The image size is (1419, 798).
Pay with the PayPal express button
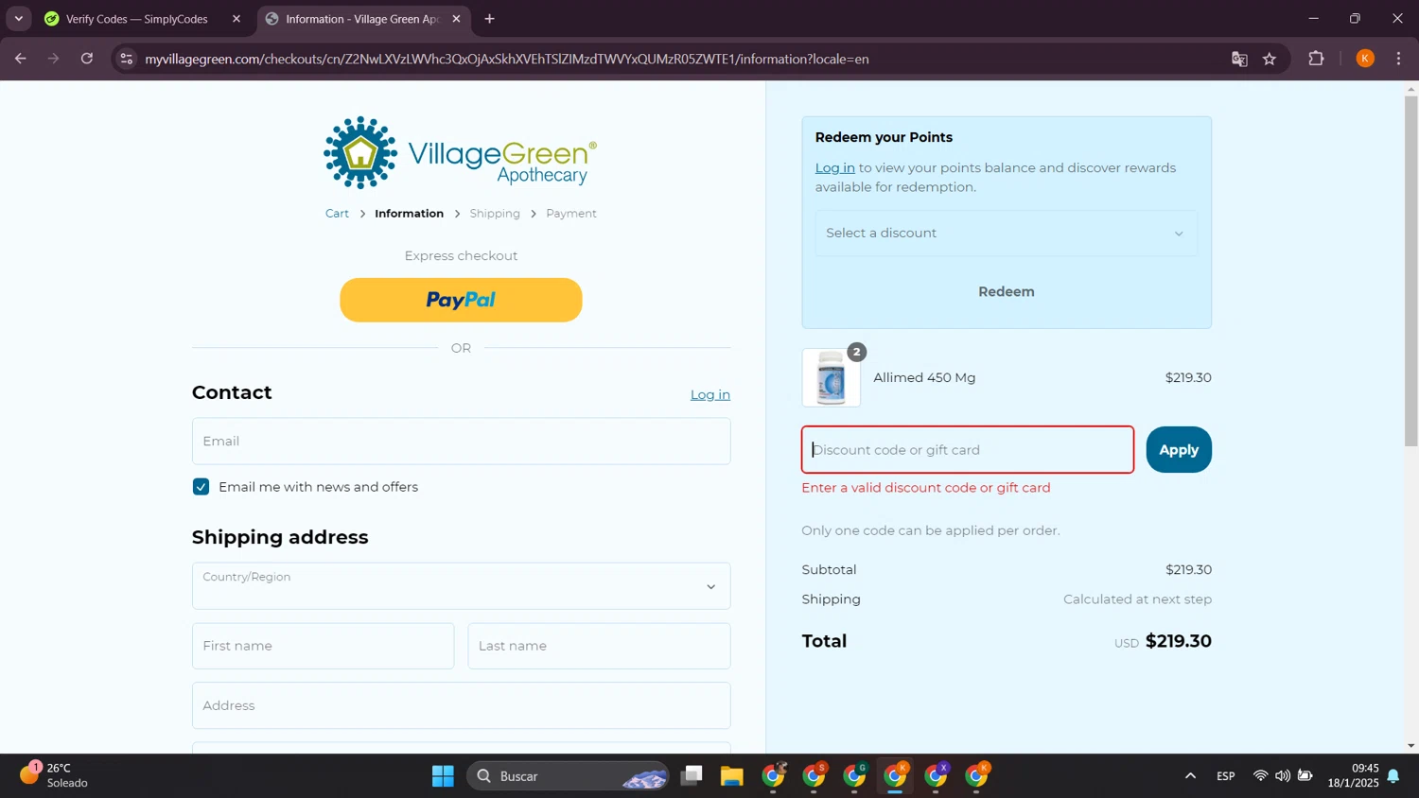coord(461,300)
